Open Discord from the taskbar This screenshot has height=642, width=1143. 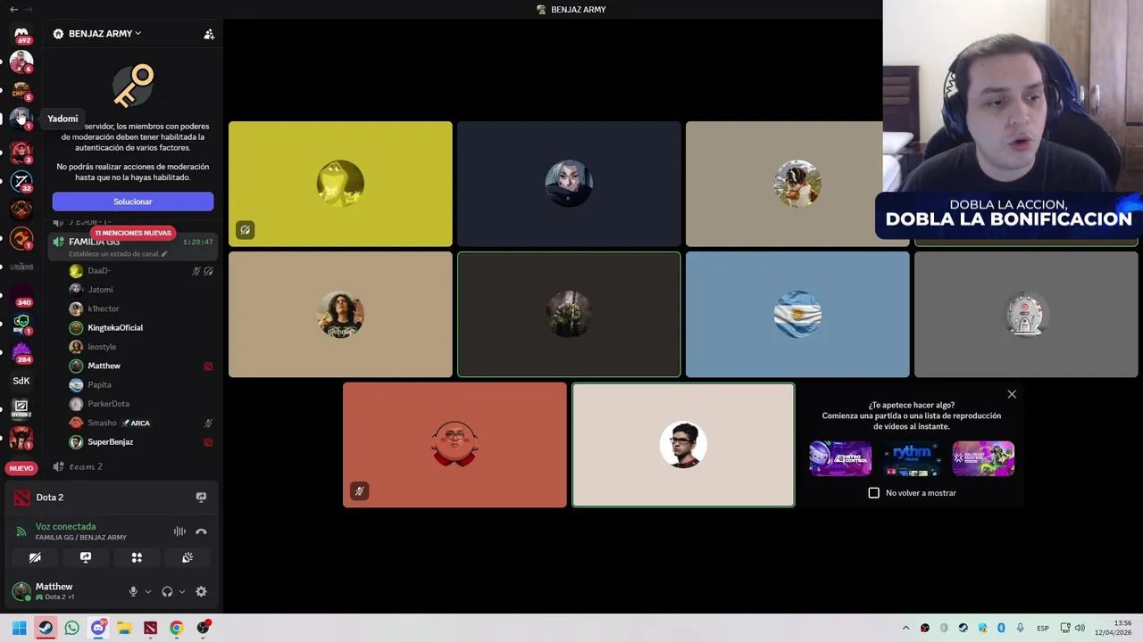(98, 628)
